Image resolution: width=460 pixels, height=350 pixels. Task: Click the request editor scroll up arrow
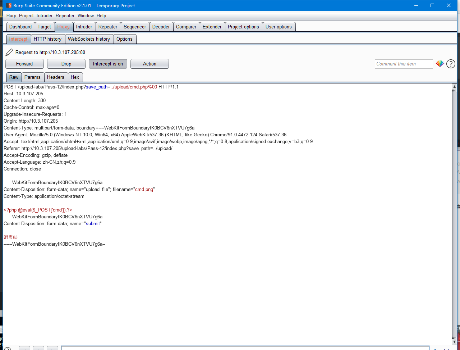pyautogui.click(x=454, y=87)
